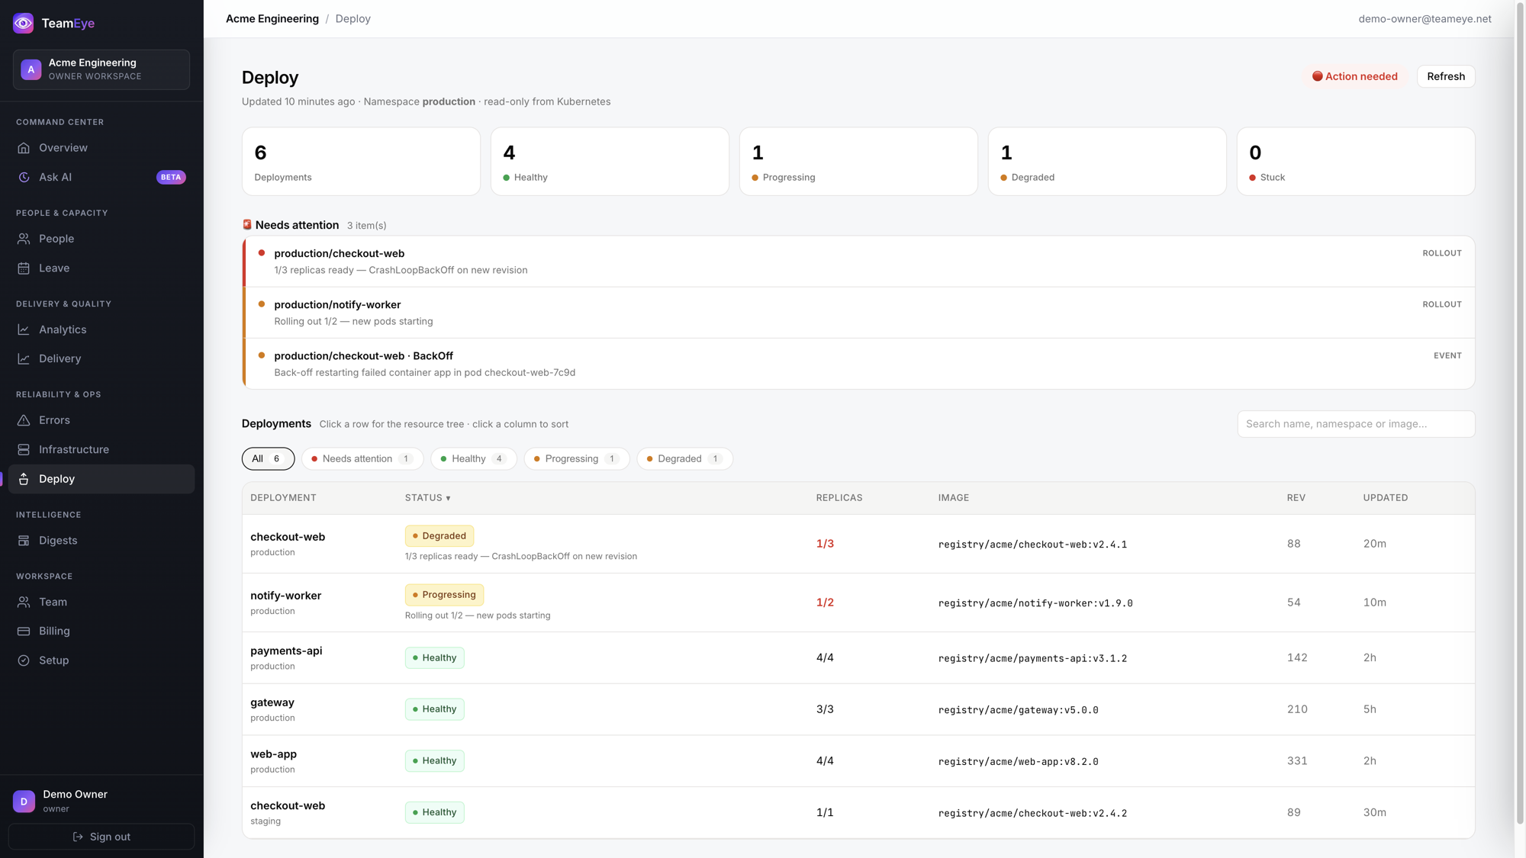The width and height of the screenshot is (1526, 858).
Task: Click the Digests sidebar icon
Action: [x=24, y=541]
